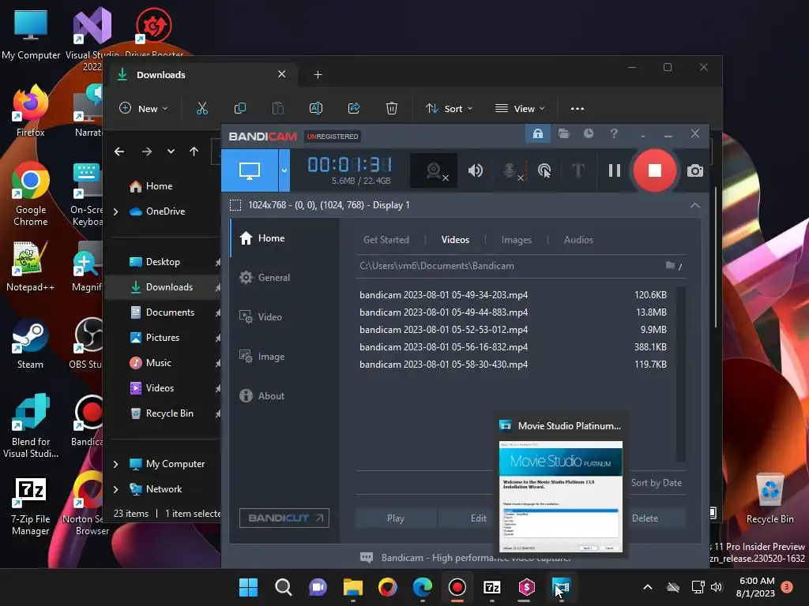Click Share icon in Downloads toolbar
The width and height of the screenshot is (809, 606).
(354, 109)
